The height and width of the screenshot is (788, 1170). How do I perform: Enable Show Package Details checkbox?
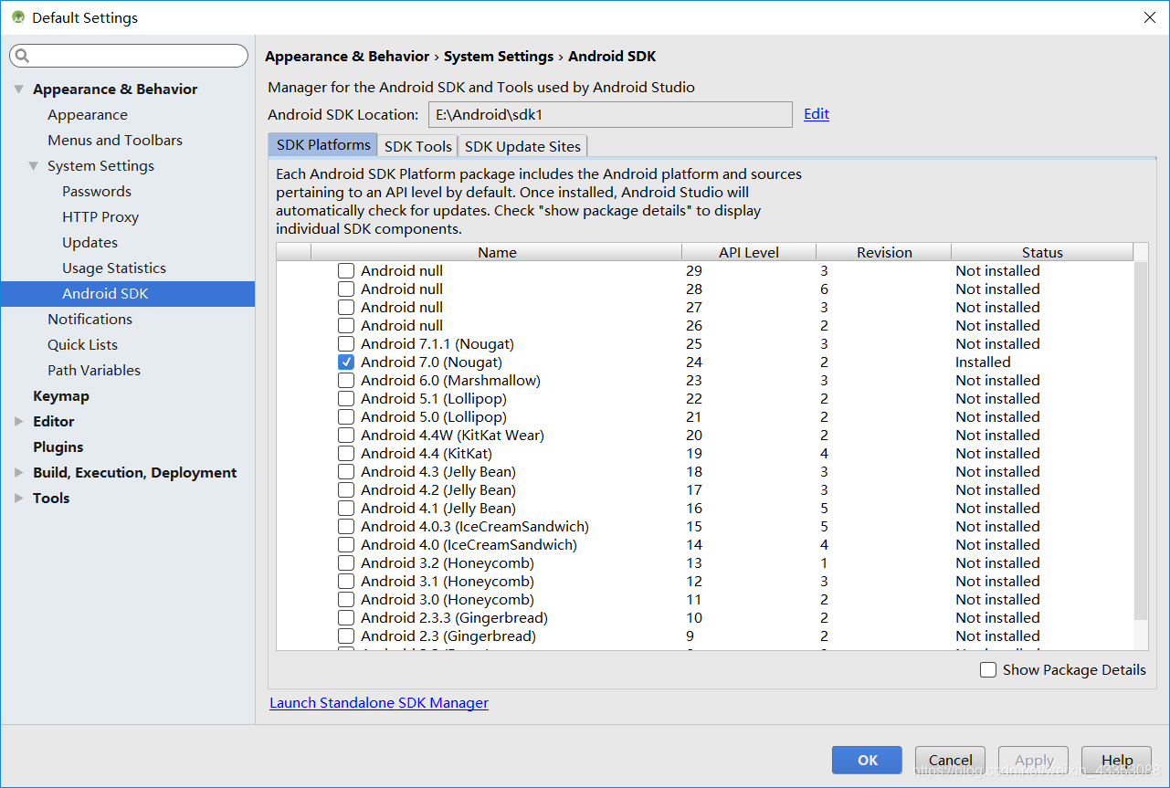988,669
